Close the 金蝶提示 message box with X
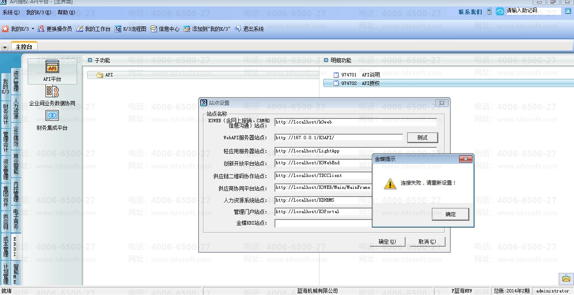 [465, 159]
